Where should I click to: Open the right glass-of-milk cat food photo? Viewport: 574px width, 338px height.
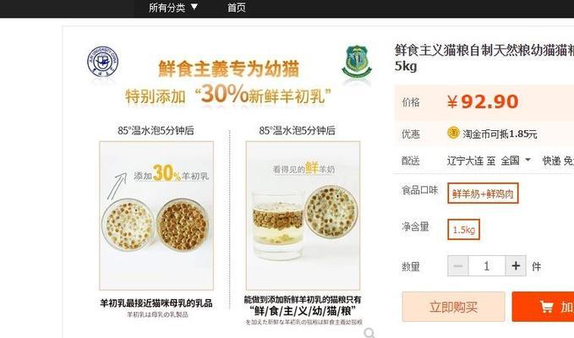(x=303, y=215)
